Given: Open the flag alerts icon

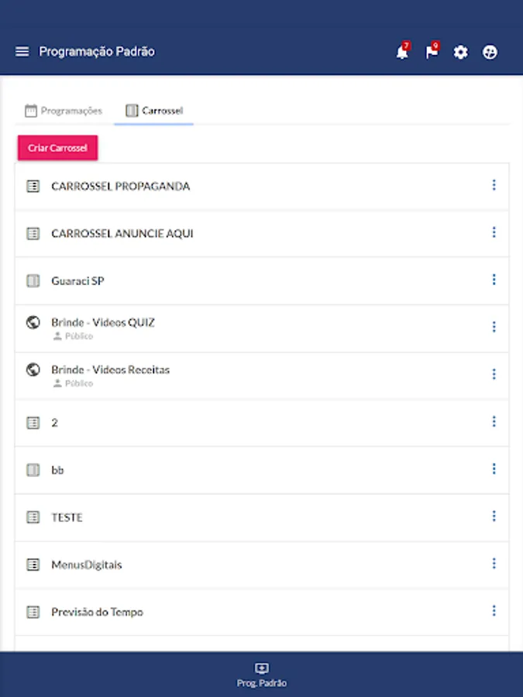Looking at the screenshot, I should pos(432,53).
